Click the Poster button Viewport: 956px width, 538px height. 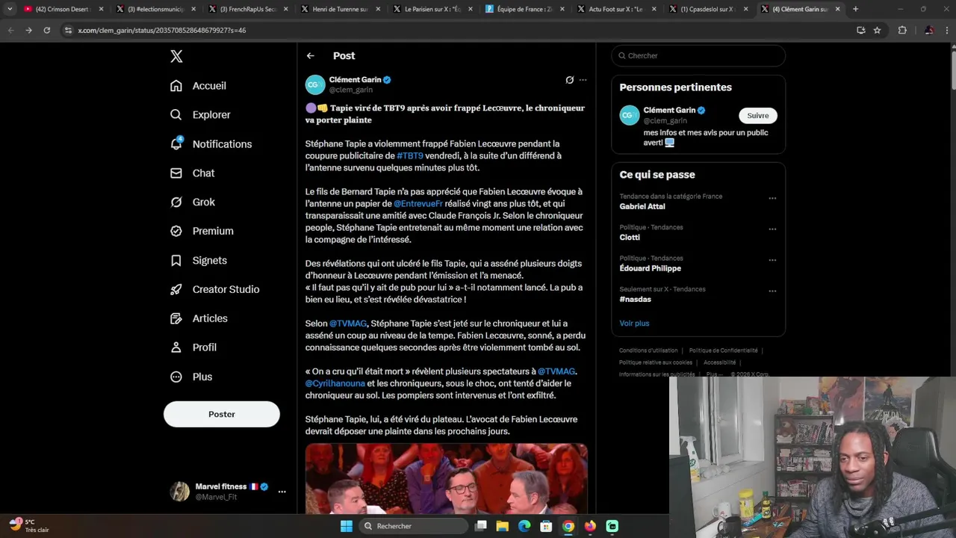coord(222,414)
